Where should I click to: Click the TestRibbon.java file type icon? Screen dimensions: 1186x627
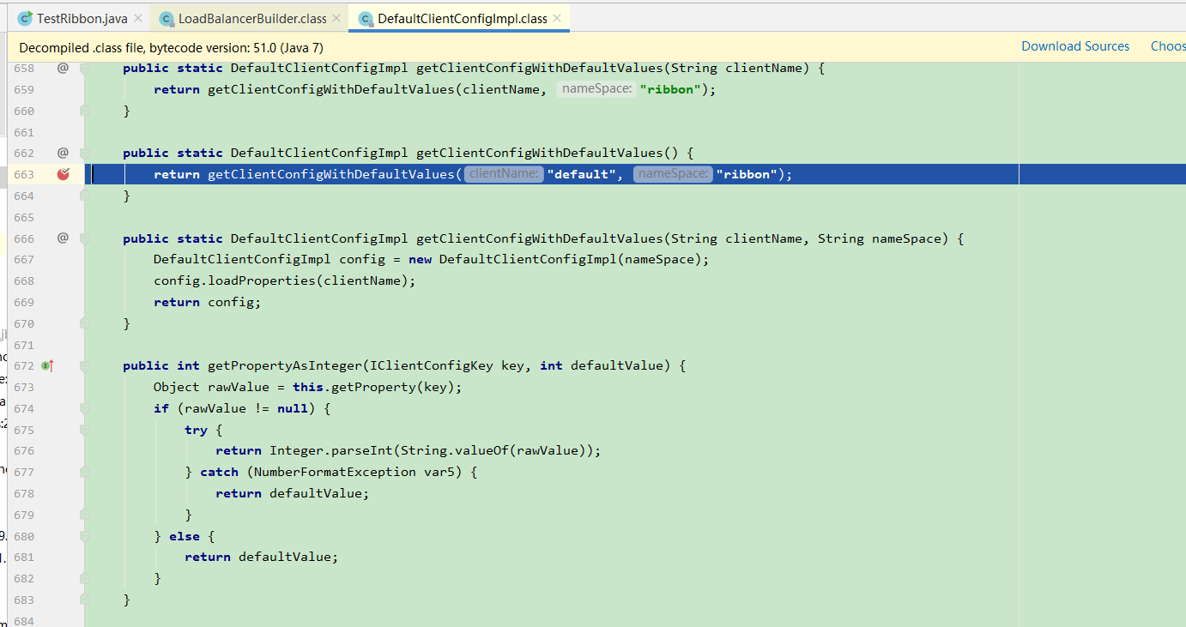point(25,18)
